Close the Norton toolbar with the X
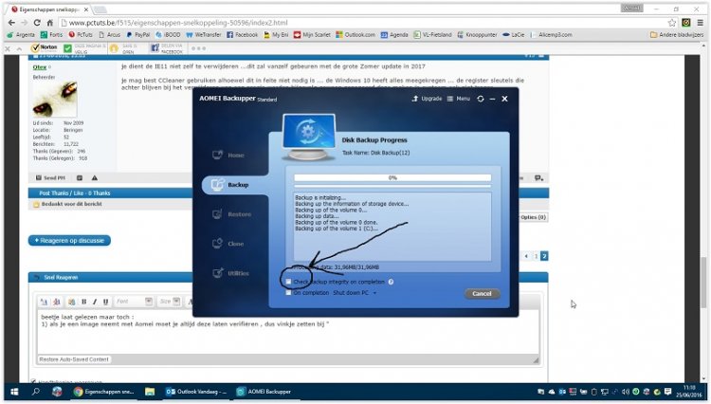The image size is (711, 404). click(x=8, y=48)
